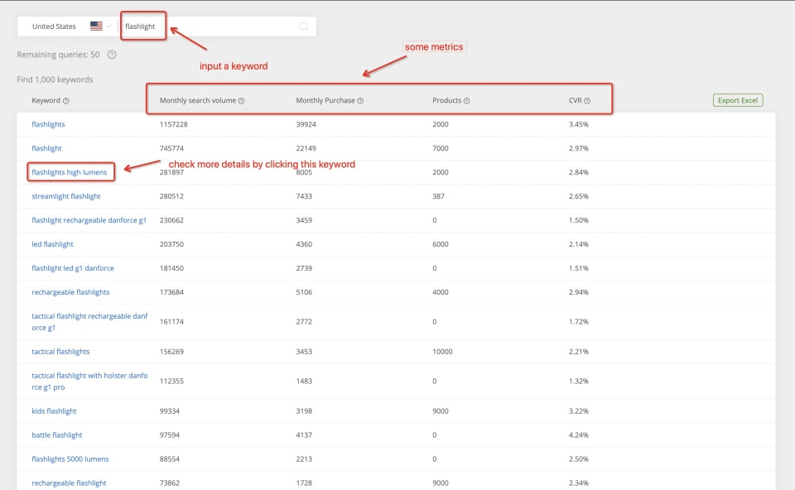Click the info icon beside Monthly search volume

pyautogui.click(x=241, y=101)
